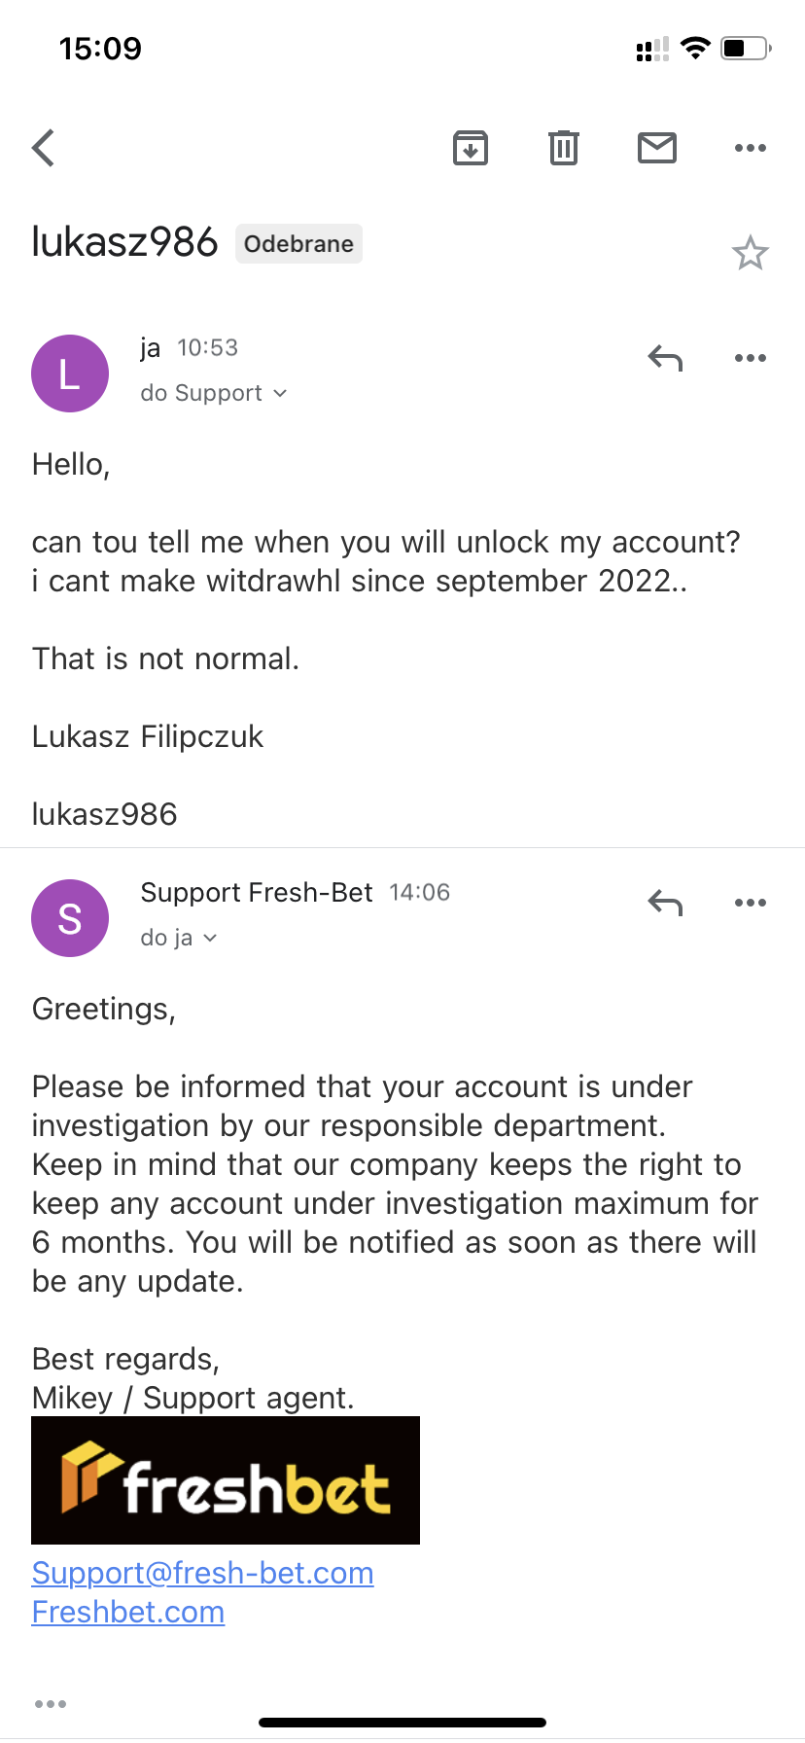Star the lukasz986 conversation

[751, 253]
